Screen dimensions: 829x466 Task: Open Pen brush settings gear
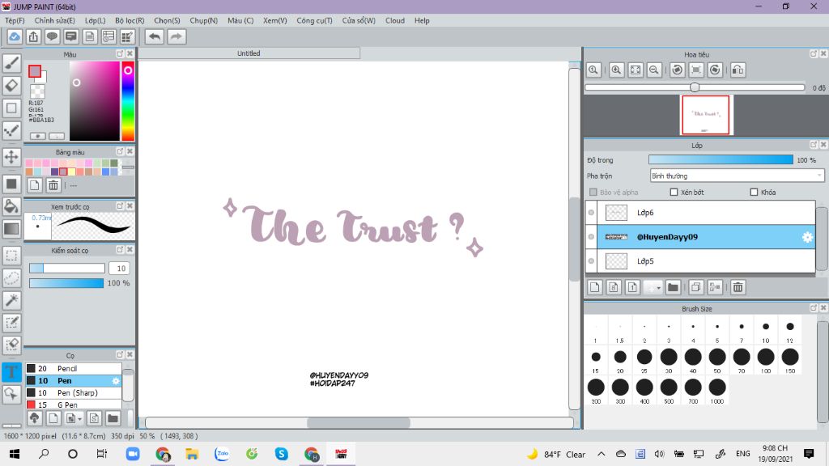(116, 380)
